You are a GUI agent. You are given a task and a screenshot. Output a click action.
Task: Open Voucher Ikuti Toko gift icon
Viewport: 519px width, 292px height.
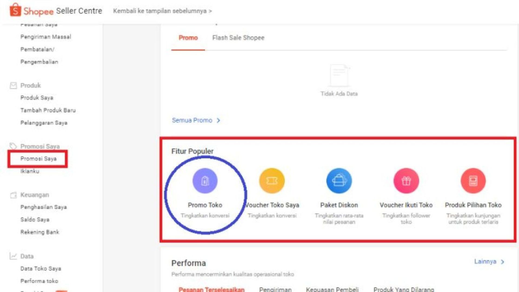pyautogui.click(x=406, y=181)
